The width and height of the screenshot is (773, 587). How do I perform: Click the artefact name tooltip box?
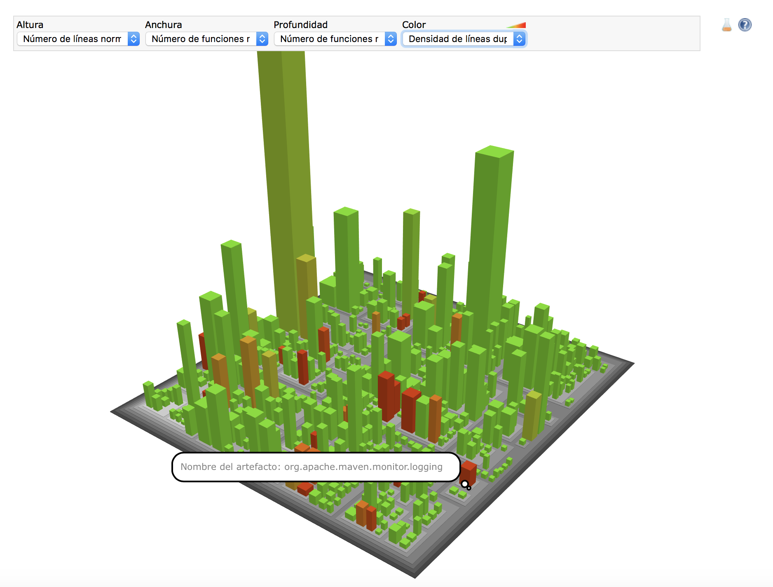pos(316,467)
